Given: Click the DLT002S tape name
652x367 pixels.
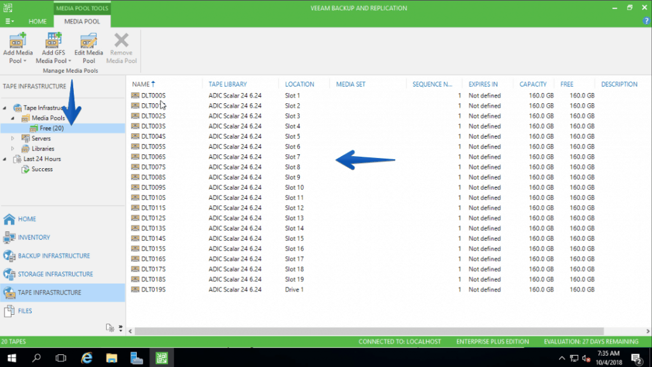Looking at the screenshot, I should [x=153, y=116].
